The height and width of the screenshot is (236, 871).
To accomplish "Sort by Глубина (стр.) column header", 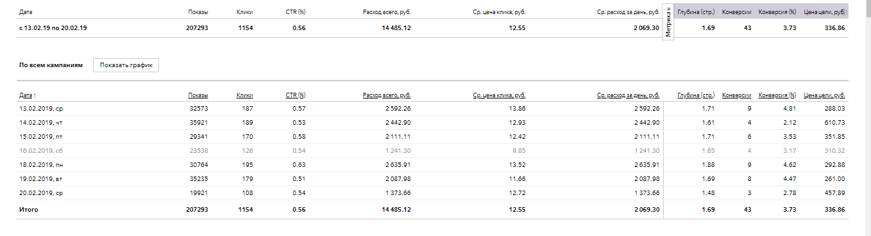I will [x=696, y=95].
